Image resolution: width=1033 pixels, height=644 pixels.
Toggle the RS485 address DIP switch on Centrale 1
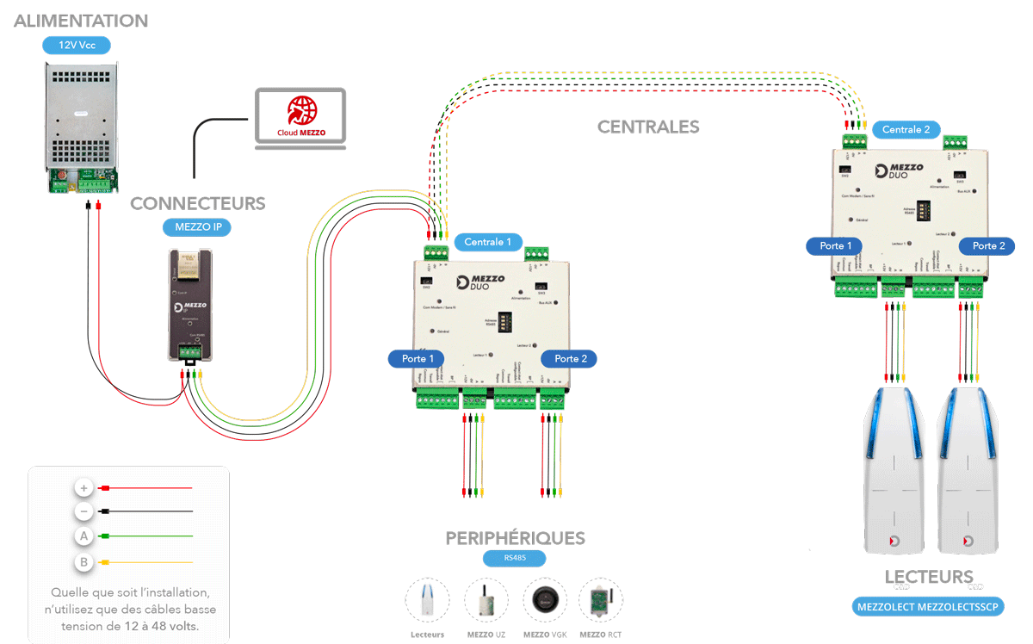(501, 323)
